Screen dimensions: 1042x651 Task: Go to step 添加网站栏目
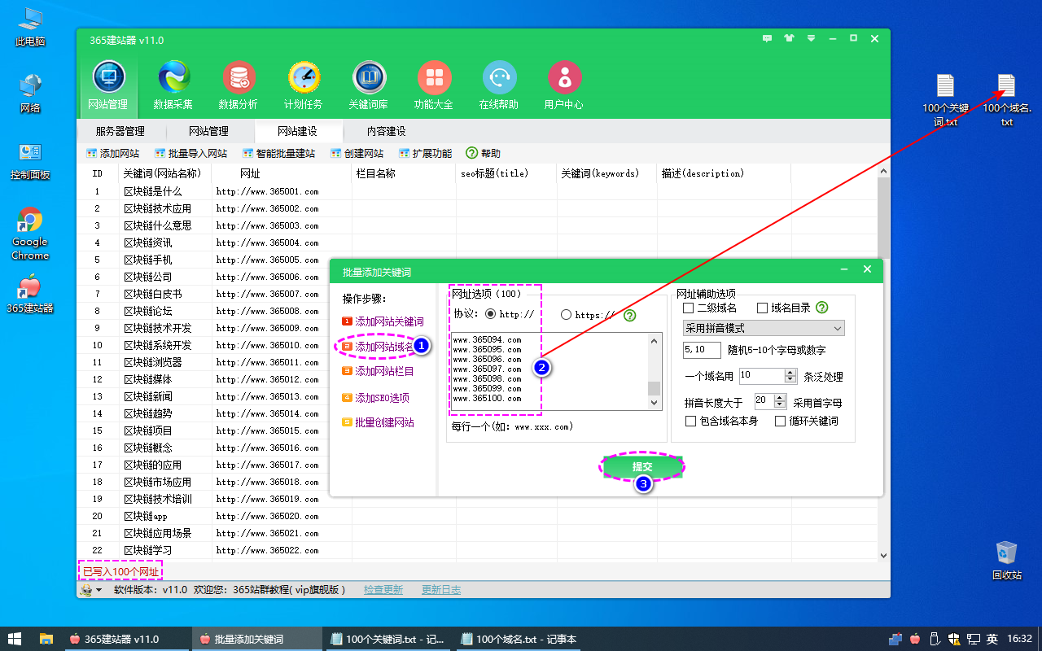[378, 371]
